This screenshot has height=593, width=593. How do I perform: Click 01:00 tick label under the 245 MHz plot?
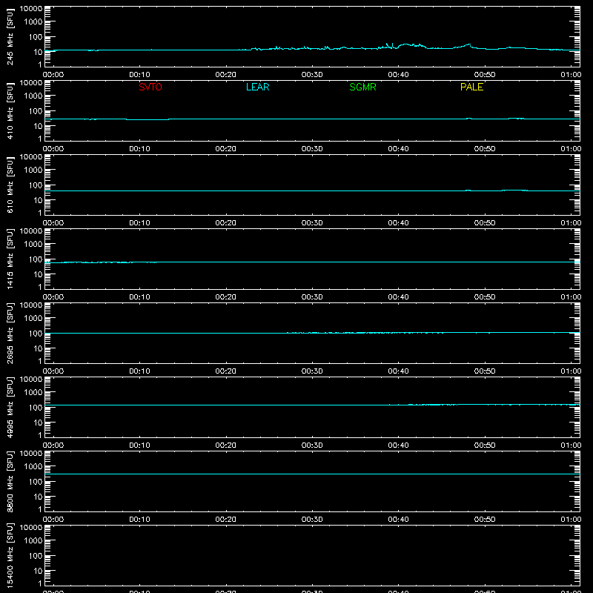click(571, 75)
